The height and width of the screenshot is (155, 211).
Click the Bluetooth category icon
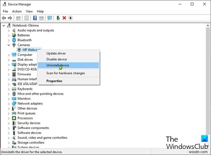coord(14,40)
